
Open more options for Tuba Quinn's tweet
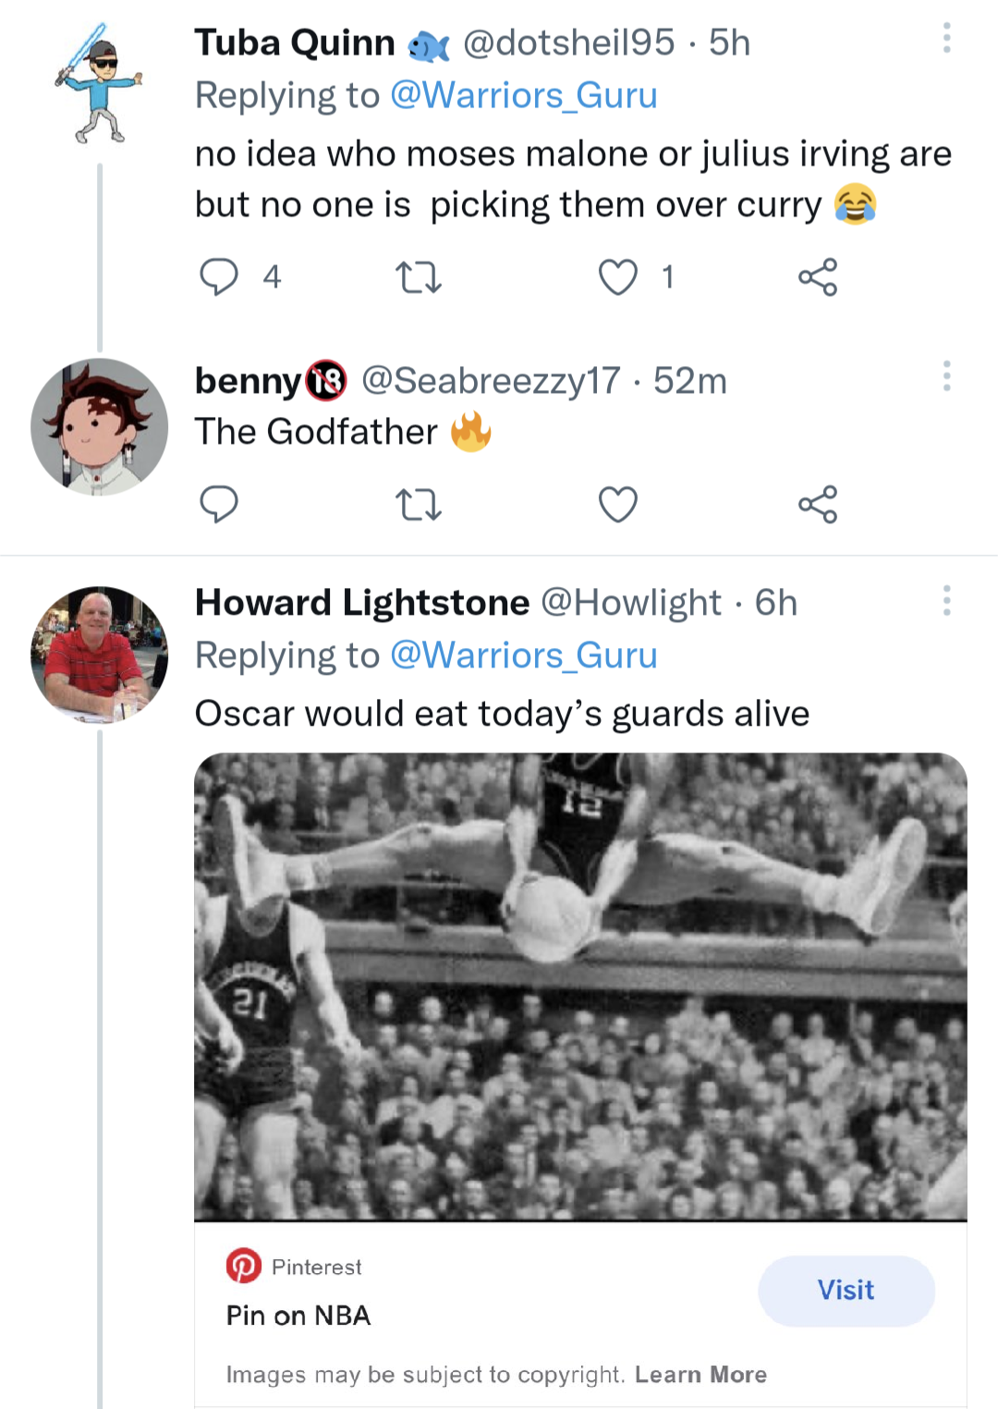[946, 38]
